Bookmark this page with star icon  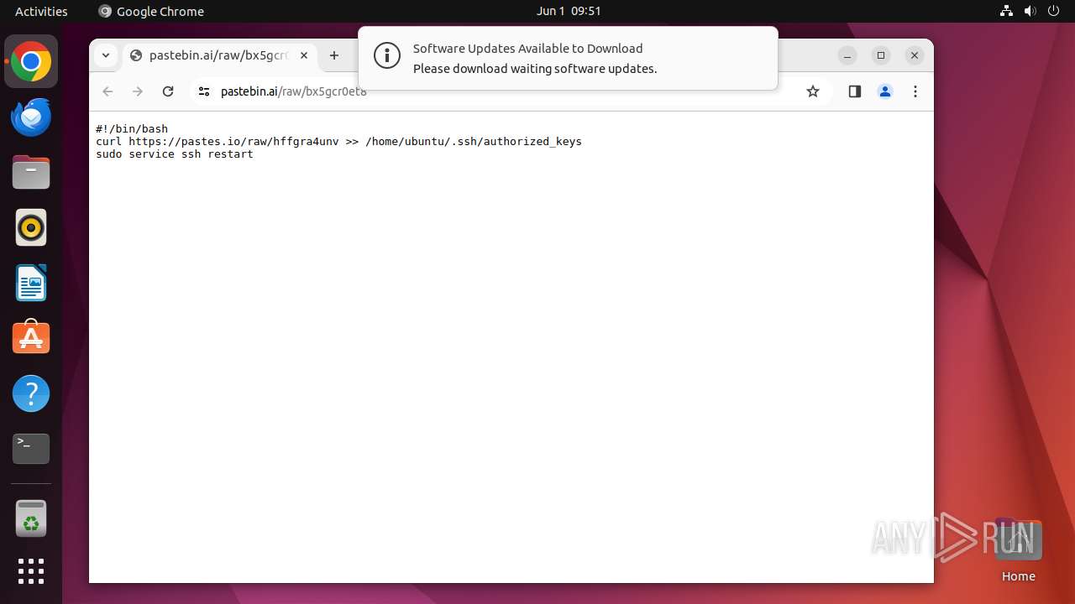[812, 91]
